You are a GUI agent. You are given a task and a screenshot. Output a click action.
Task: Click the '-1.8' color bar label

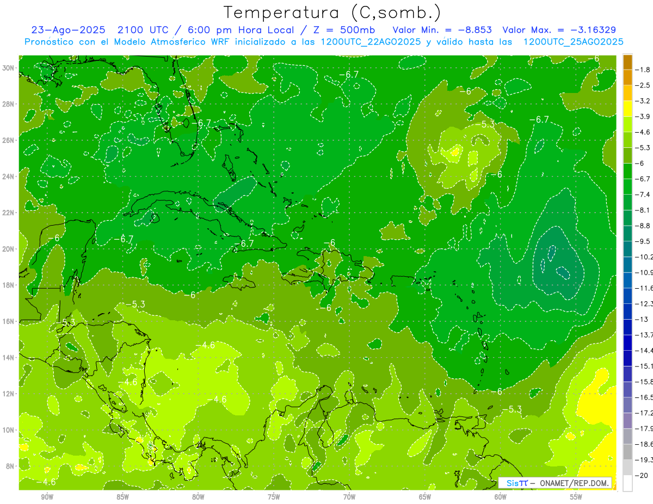click(x=643, y=70)
